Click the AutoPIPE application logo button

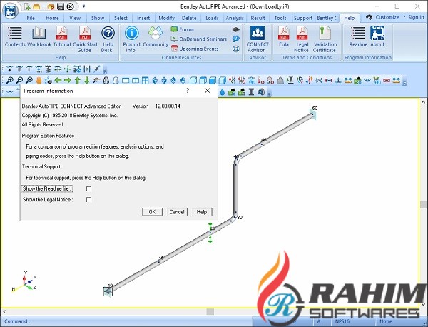point(10,11)
